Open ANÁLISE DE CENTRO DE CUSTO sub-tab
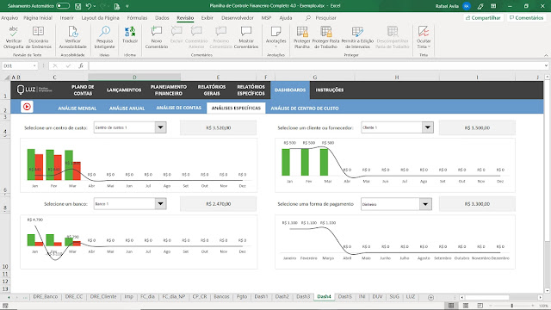 click(304, 108)
